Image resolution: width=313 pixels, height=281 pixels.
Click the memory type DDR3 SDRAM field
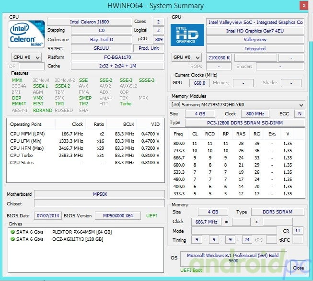coord(278,212)
